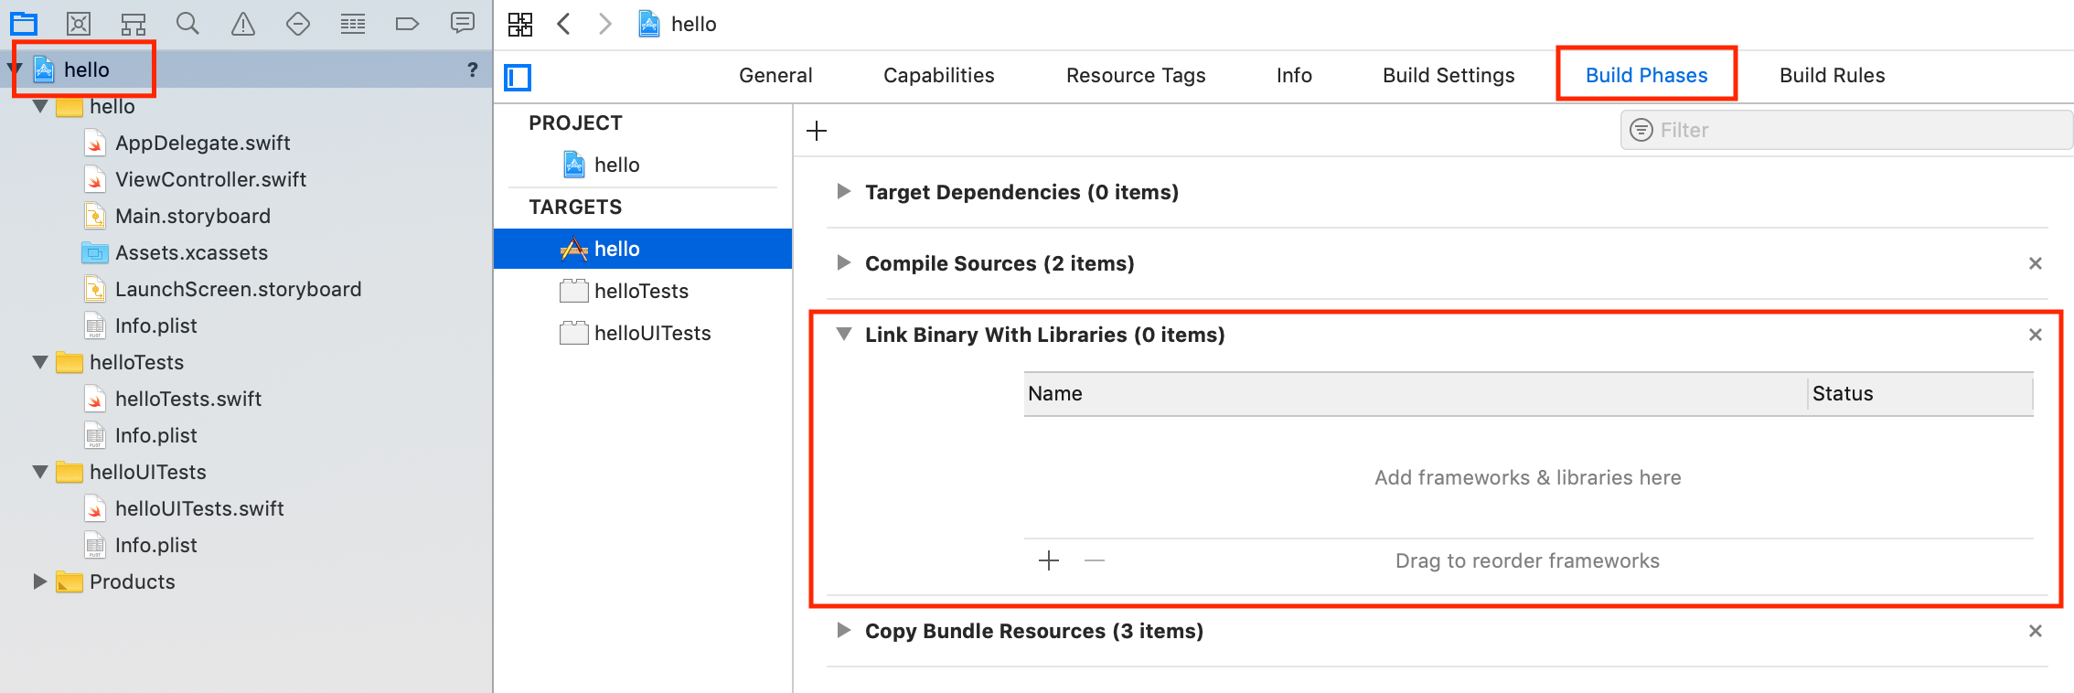The height and width of the screenshot is (693, 2074).
Task: Toggle the project and targets list sidebar
Action: pyautogui.click(x=518, y=77)
